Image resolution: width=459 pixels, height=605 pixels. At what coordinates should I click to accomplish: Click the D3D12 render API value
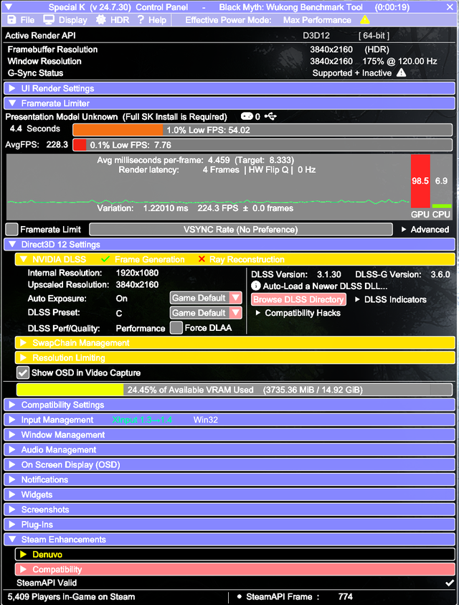tap(316, 35)
